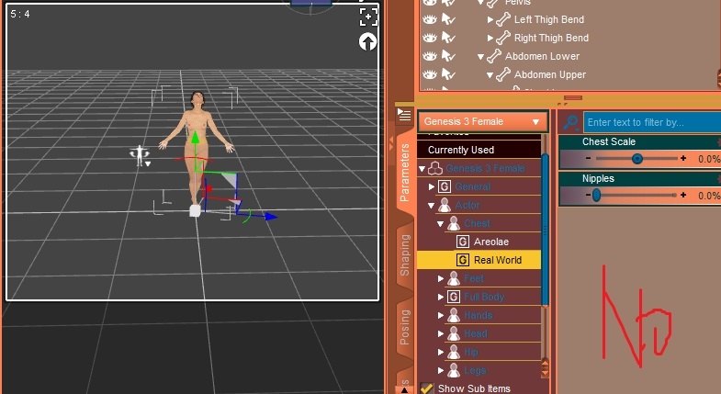Screen dimensions: 721x394
Task: Click the minus button on Chest Scale slider
Action: click(x=588, y=158)
